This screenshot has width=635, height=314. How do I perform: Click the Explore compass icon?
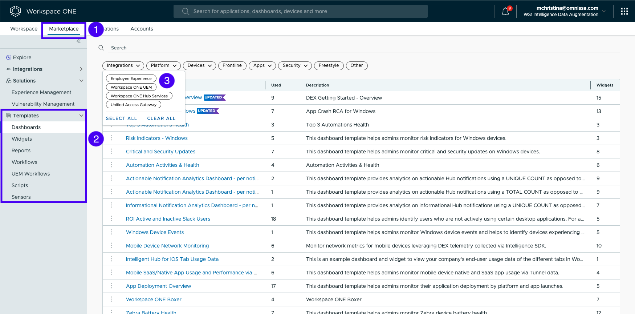(x=9, y=57)
